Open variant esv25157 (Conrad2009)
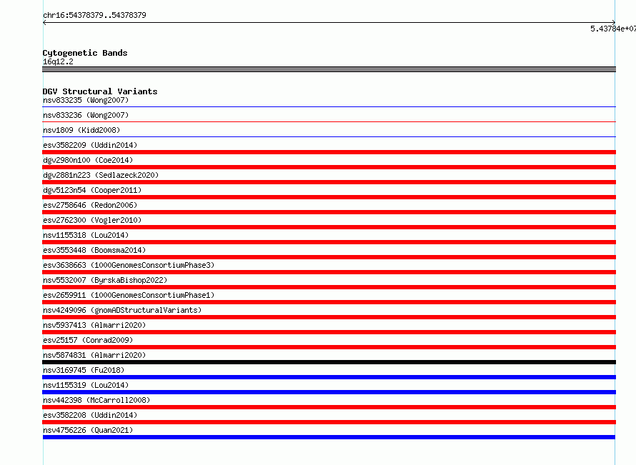 [x=88, y=340]
